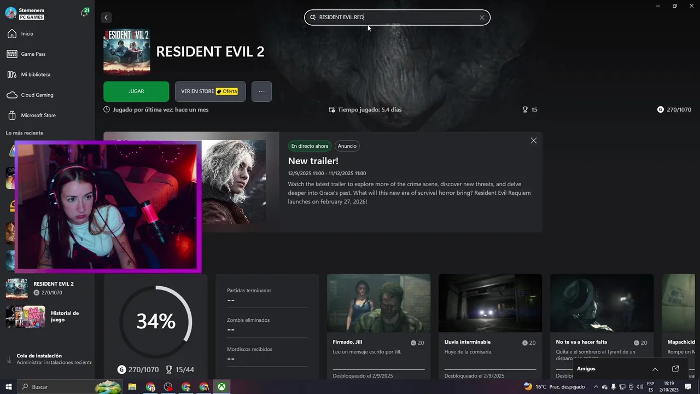Click Jugado por última vez text
Screen dimensions: 700x394
tap(161, 109)
